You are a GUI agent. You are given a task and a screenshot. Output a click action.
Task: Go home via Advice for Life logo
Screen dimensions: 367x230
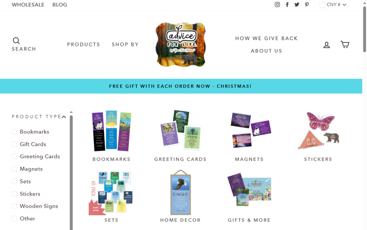click(180, 44)
